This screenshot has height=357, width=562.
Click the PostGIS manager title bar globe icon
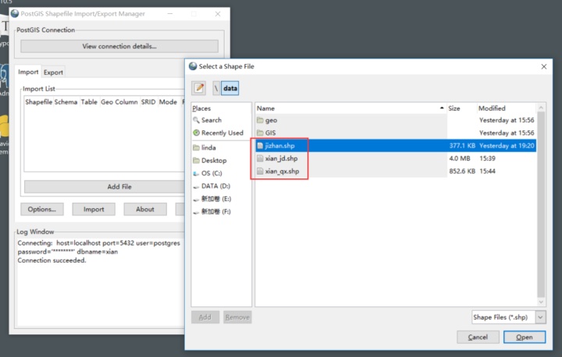tap(15, 13)
